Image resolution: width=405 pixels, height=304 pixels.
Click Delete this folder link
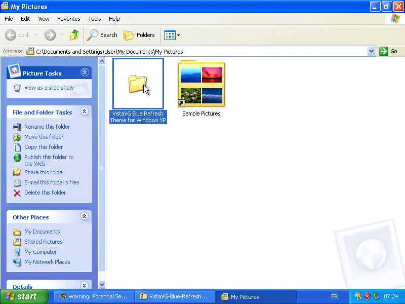45,193
